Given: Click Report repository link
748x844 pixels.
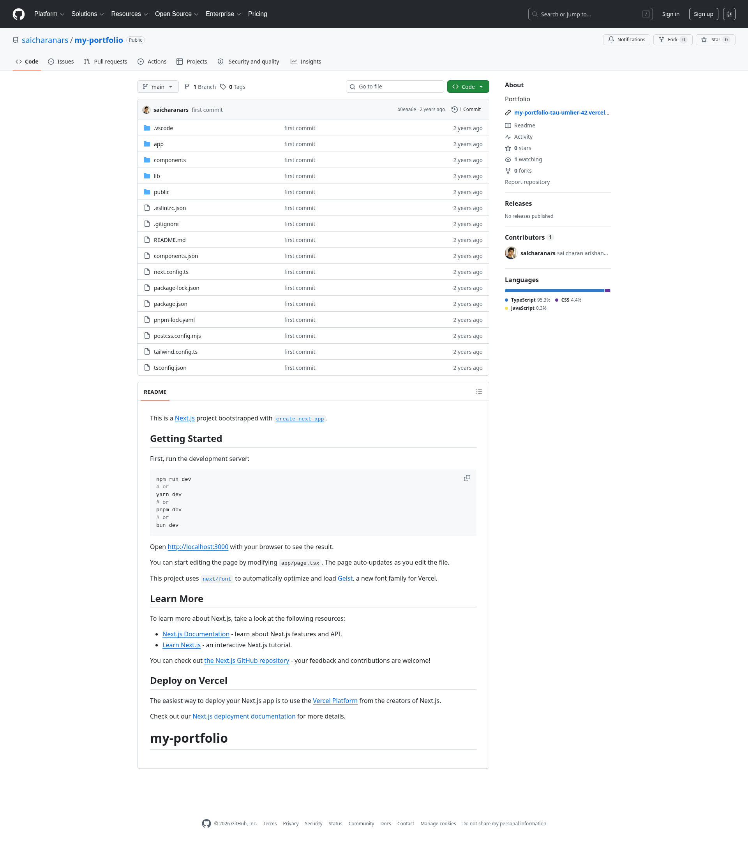Looking at the screenshot, I should point(527,182).
